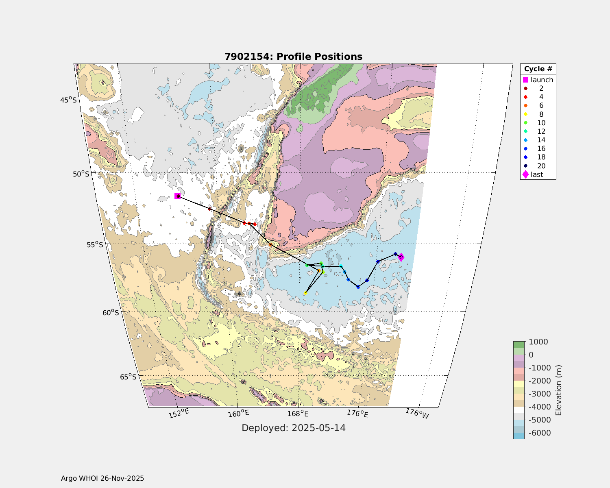Pick the navy cycle 20 legend marker

pyautogui.click(x=525, y=166)
